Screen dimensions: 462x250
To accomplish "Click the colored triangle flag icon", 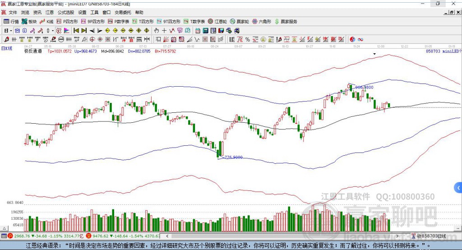I will (67, 31).
